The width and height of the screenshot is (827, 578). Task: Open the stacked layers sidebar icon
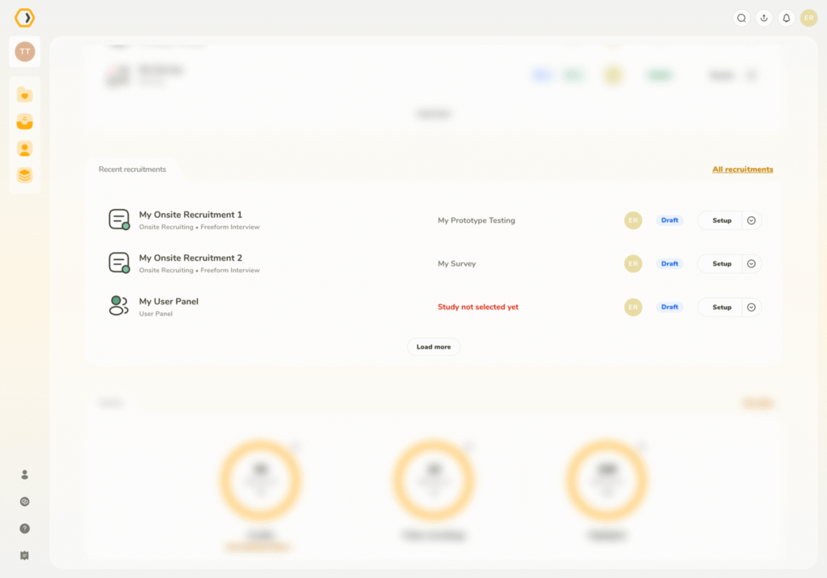pyautogui.click(x=25, y=175)
